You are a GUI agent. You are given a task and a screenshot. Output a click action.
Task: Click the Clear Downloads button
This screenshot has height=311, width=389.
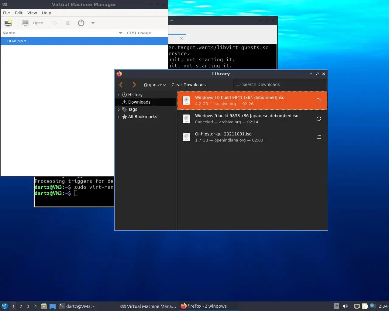[x=188, y=85]
